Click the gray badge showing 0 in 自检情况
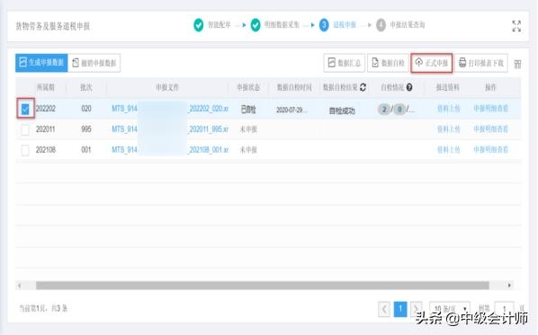538x335 pixels. point(399,110)
